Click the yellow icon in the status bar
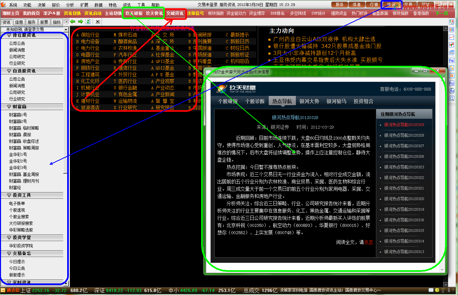Image resolution: width=458 pixels, height=295 pixels. point(437,290)
